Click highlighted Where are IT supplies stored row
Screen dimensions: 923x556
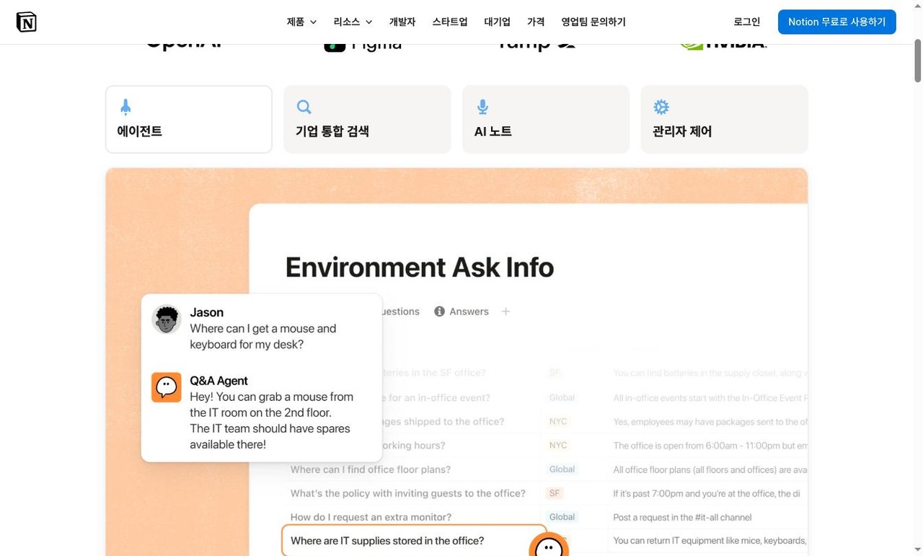point(414,541)
